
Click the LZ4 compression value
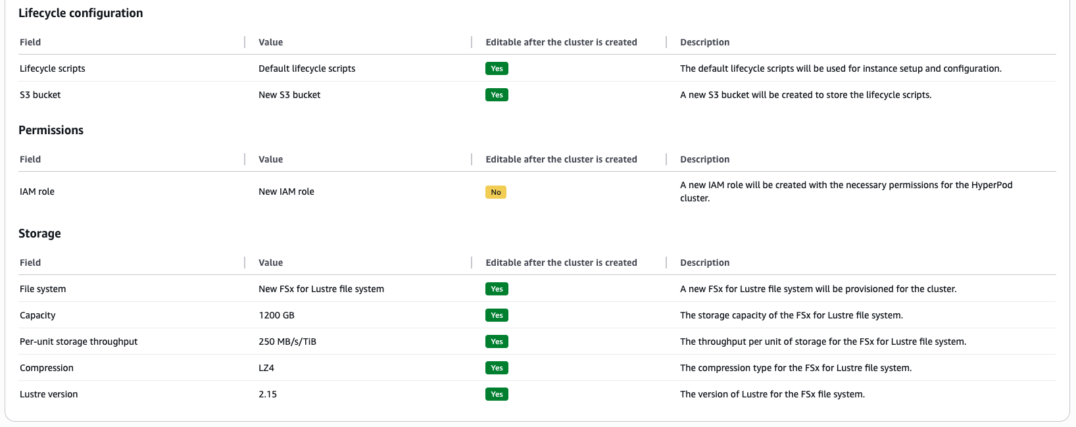[266, 368]
